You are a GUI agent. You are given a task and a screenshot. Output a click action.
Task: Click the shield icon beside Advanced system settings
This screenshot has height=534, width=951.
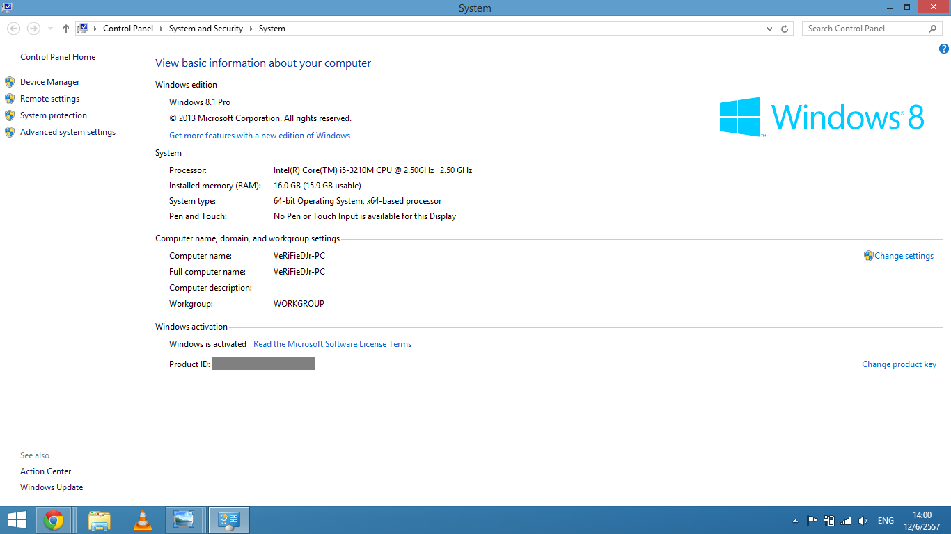click(x=10, y=132)
